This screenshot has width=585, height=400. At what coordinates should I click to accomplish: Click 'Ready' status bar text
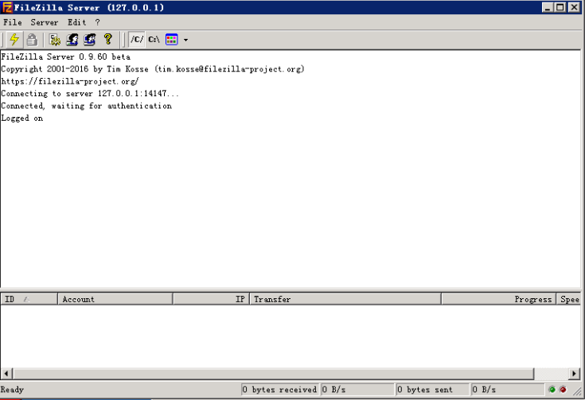(x=12, y=390)
